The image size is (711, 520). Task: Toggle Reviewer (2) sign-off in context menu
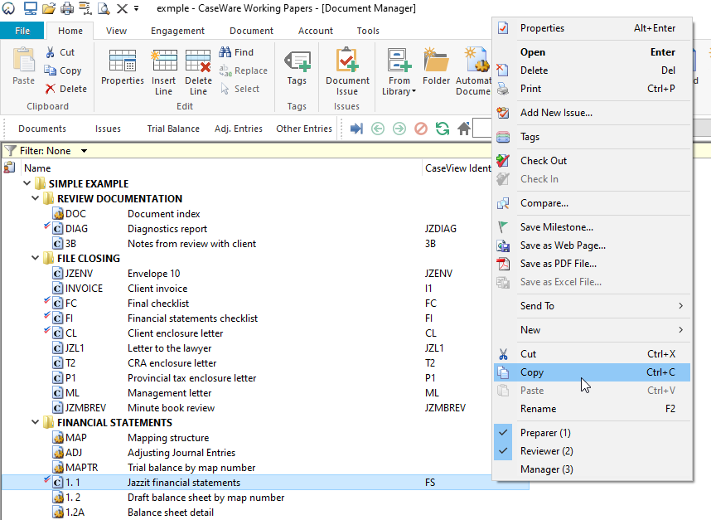pos(592,451)
